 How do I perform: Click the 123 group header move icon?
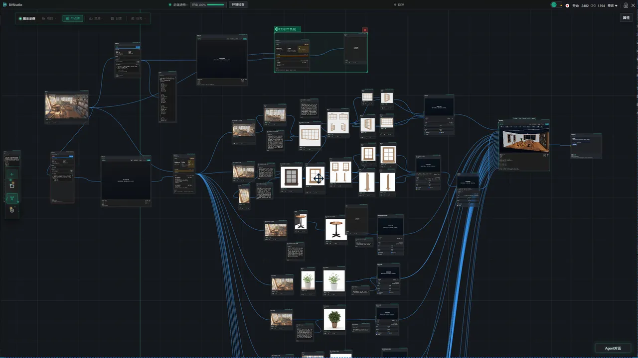coord(277,29)
